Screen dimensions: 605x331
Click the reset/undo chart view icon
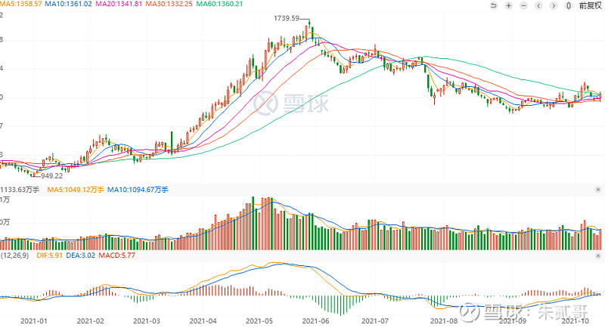[494, 6]
